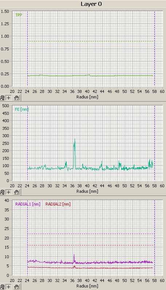
Task: Select the pan hand tool under the RADIAL chart
Action: 16,287
